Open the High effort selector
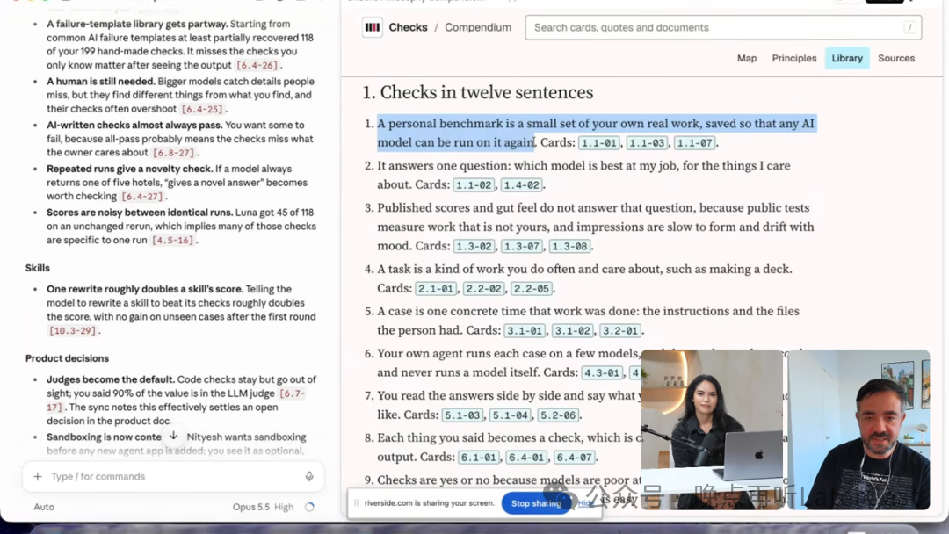This screenshot has width=949, height=534. (x=284, y=507)
